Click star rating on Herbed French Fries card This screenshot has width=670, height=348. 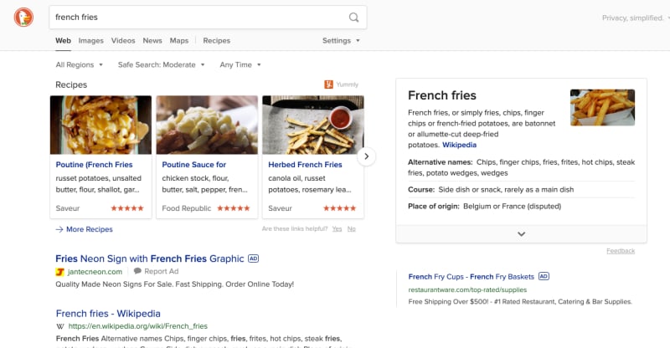click(x=340, y=208)
